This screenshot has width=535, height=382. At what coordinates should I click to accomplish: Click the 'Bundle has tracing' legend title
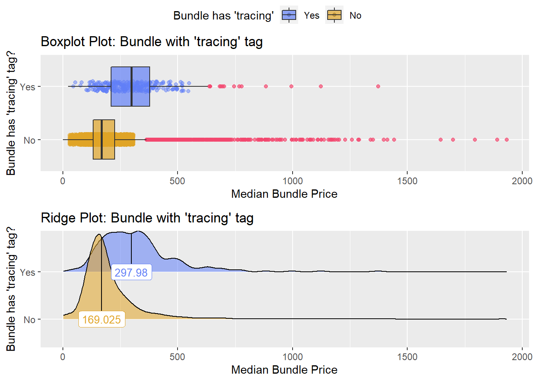[x=223, y=16]
